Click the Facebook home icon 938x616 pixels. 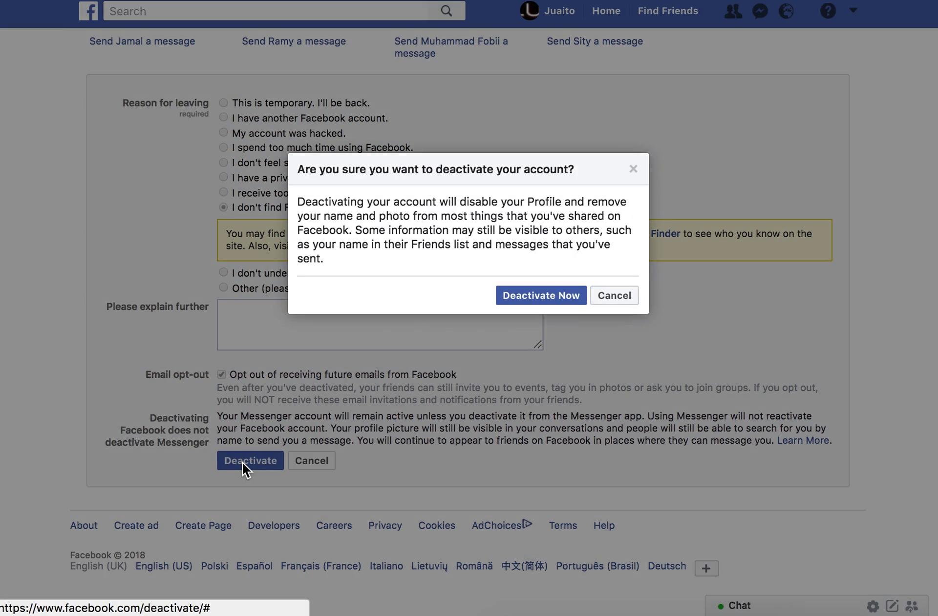coord(88,10)
